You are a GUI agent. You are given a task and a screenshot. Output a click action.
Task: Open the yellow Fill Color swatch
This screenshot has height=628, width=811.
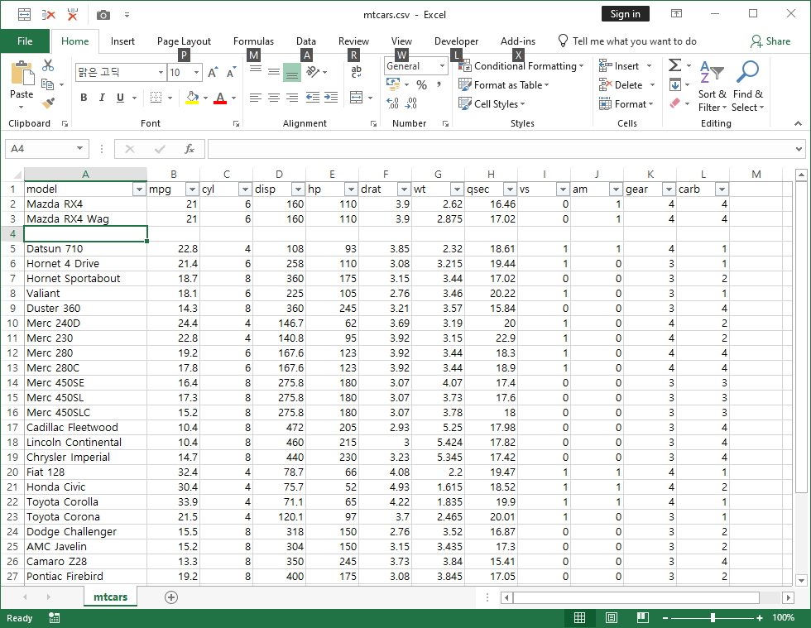(192, 98)
